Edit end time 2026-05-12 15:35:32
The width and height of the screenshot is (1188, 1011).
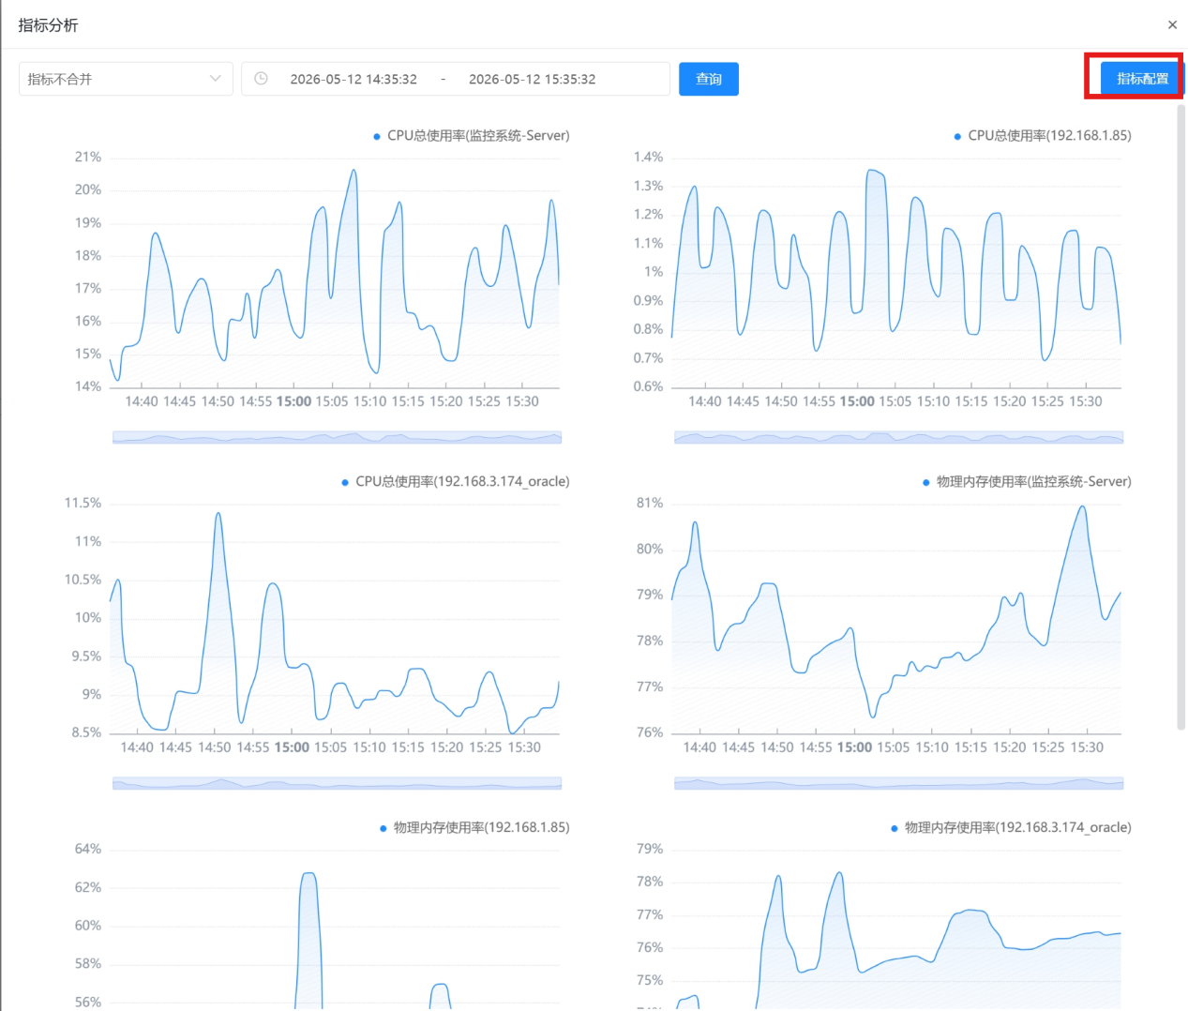point(532,79)
